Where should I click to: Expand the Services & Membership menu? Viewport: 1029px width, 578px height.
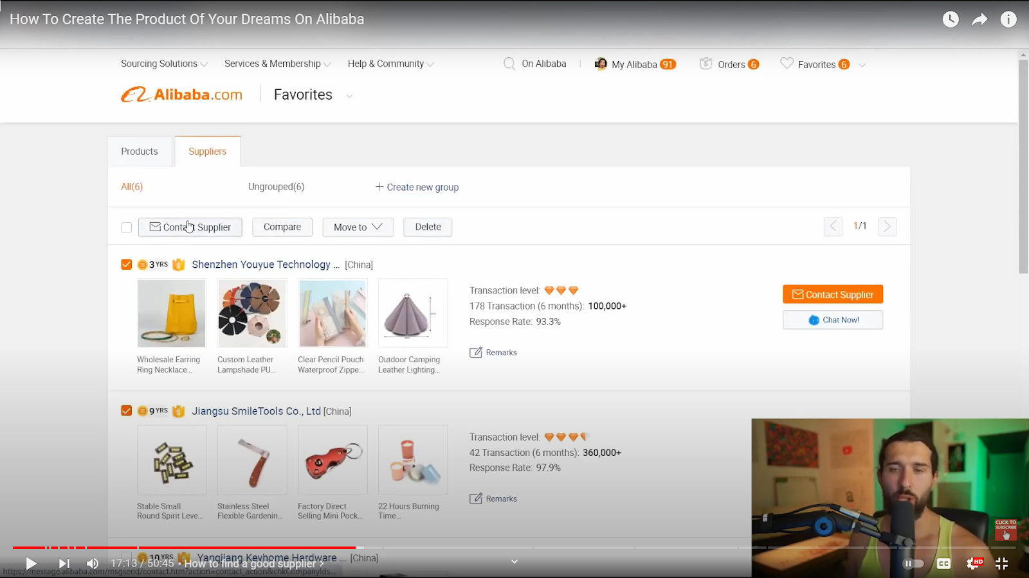(x=278, y=64)
